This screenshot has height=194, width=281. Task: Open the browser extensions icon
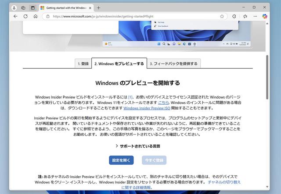pos(234,16)
